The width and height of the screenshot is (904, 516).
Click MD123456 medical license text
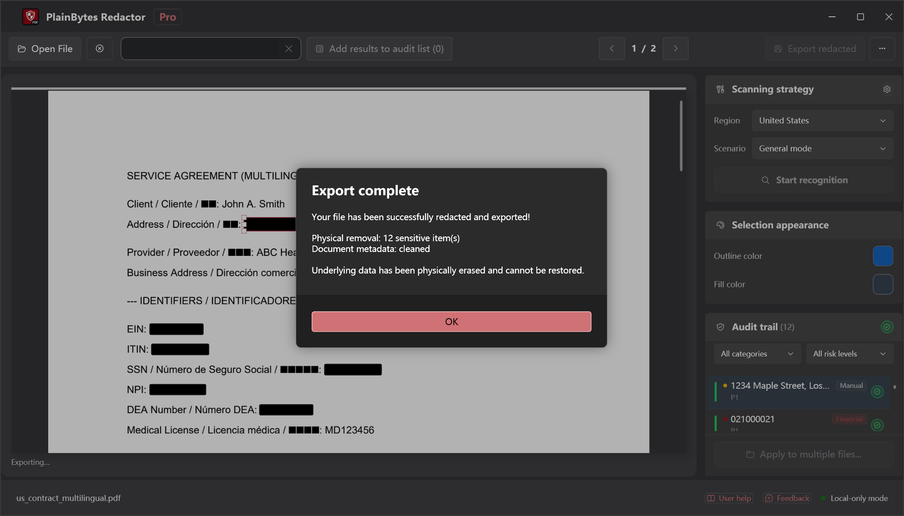click(x=350, y=430)
